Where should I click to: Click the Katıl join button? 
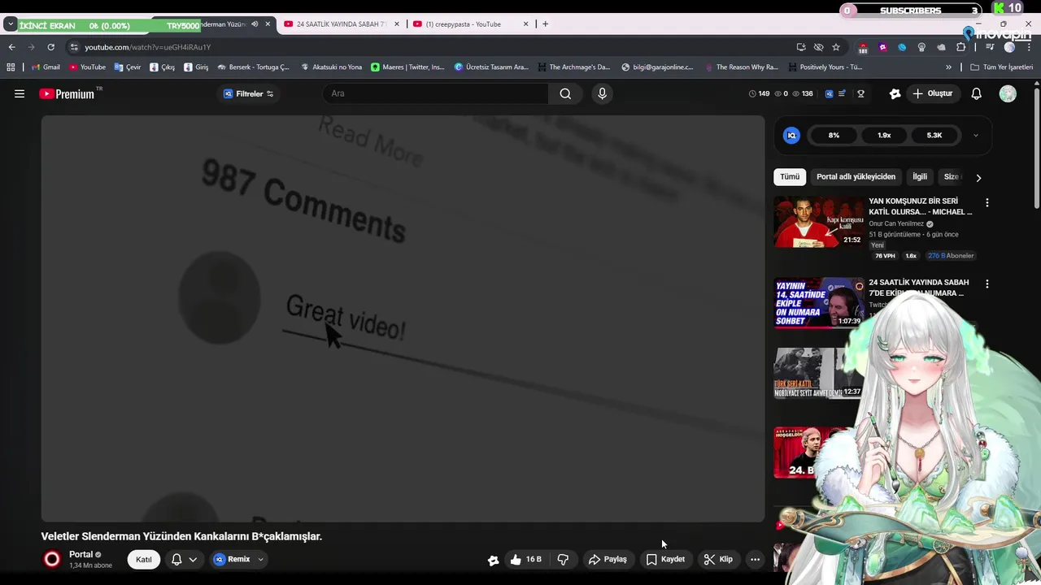click(x=144, y=559)
